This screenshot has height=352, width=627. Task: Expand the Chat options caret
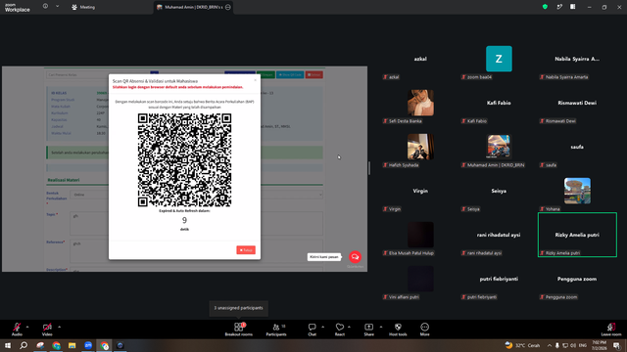(x=322, y=327)
